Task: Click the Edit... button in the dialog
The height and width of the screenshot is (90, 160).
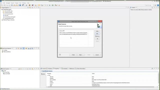Action: pyautogui.click(x=97, y=33)
